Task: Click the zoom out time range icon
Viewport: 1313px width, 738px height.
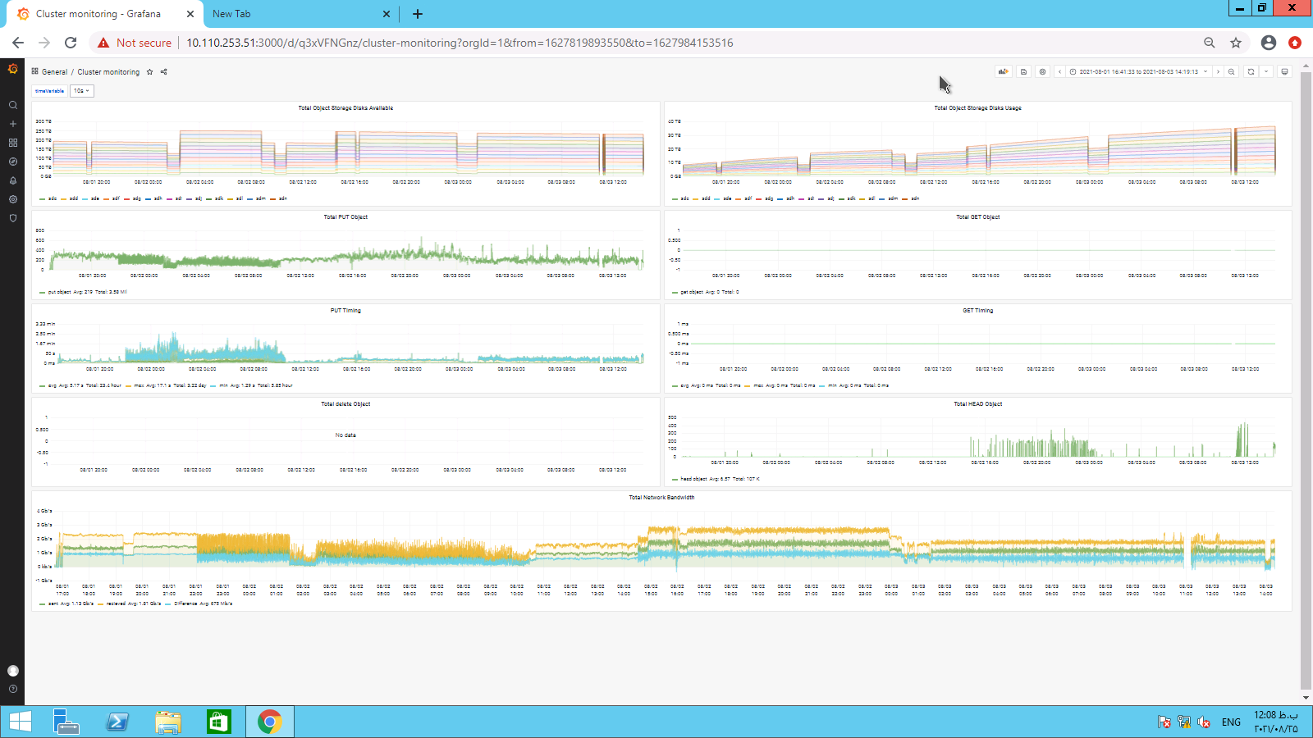Action: (x=1231, y=72)
